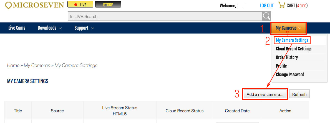Image resolution: width=330 pixels, height=123 pixels.
Task: Expand the Downloads dropdown menu
Action: coord(50,28)
